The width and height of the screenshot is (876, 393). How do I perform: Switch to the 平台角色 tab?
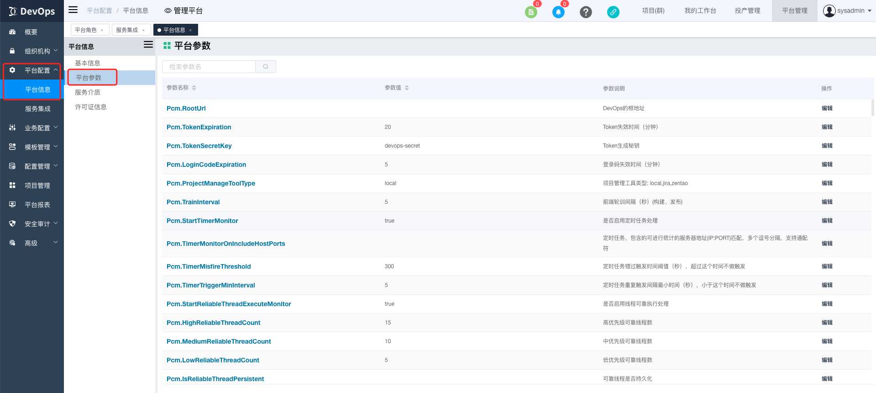tap(86, 30)
